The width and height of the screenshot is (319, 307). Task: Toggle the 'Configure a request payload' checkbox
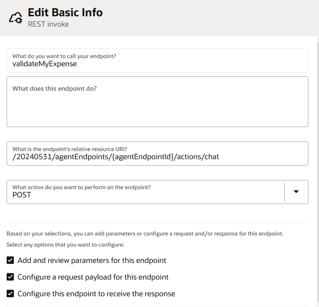click(x=10, y=277)
